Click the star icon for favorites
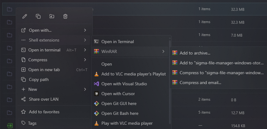Screen dimensions: 267x129 [x=23, y=112]
